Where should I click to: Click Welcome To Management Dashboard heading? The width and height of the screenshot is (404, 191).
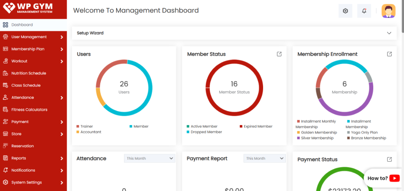tap(136, 10)
